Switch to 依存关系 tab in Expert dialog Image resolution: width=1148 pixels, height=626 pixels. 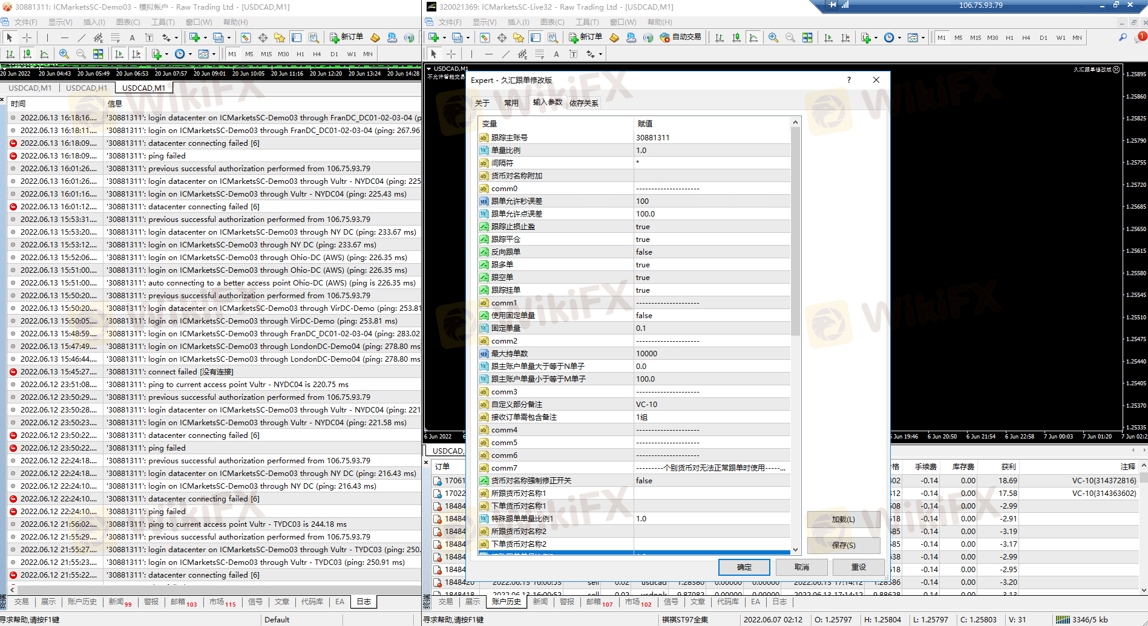(583, 103)
